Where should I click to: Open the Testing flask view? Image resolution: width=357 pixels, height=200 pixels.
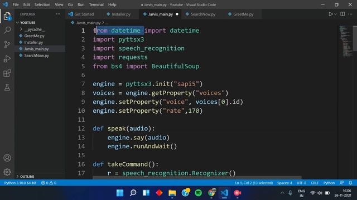coord(7,87)
